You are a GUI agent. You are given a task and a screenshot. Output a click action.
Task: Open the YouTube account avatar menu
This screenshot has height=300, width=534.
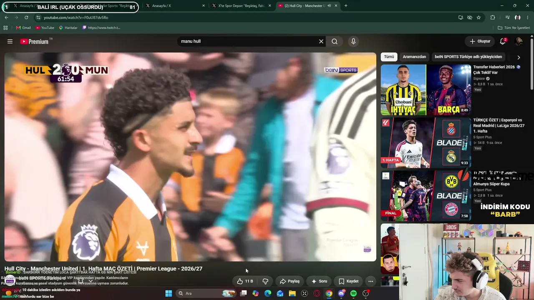coord(519,41)
